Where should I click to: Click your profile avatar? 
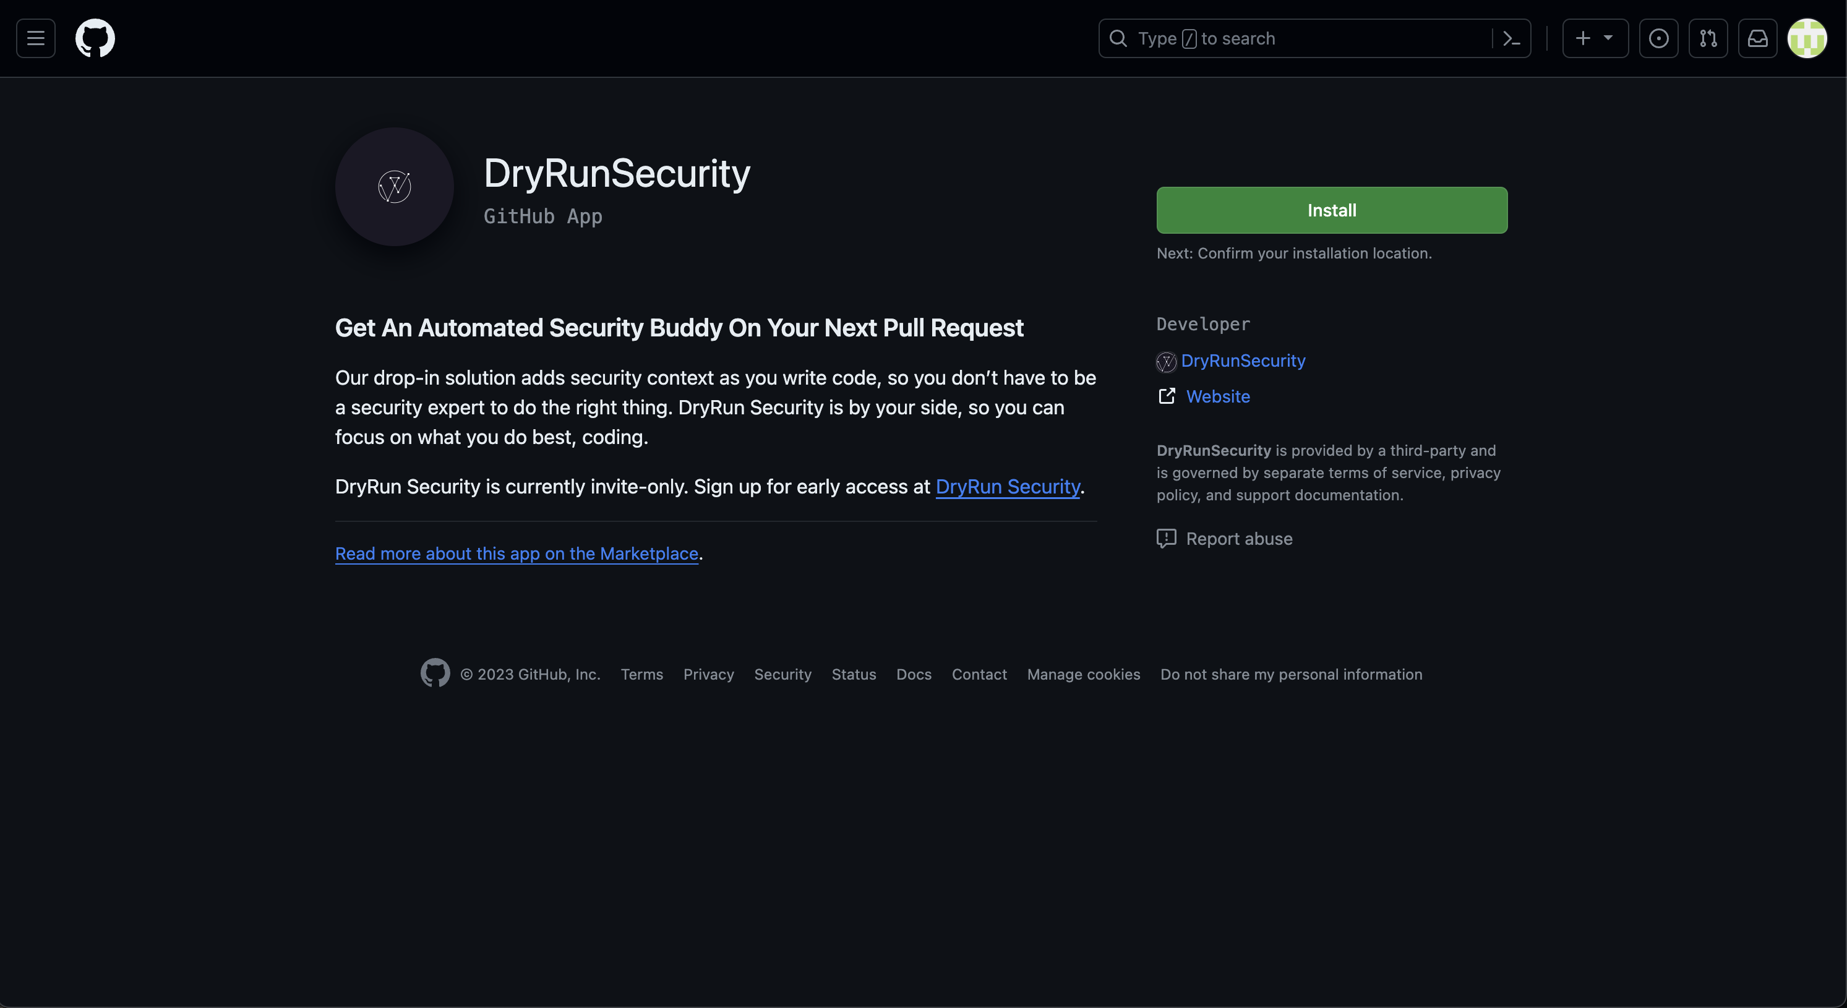click(x=1808, y=38)
